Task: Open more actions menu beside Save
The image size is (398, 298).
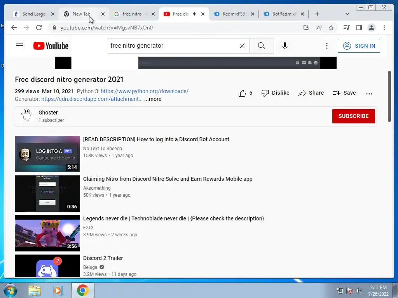Action: (369, 94)
